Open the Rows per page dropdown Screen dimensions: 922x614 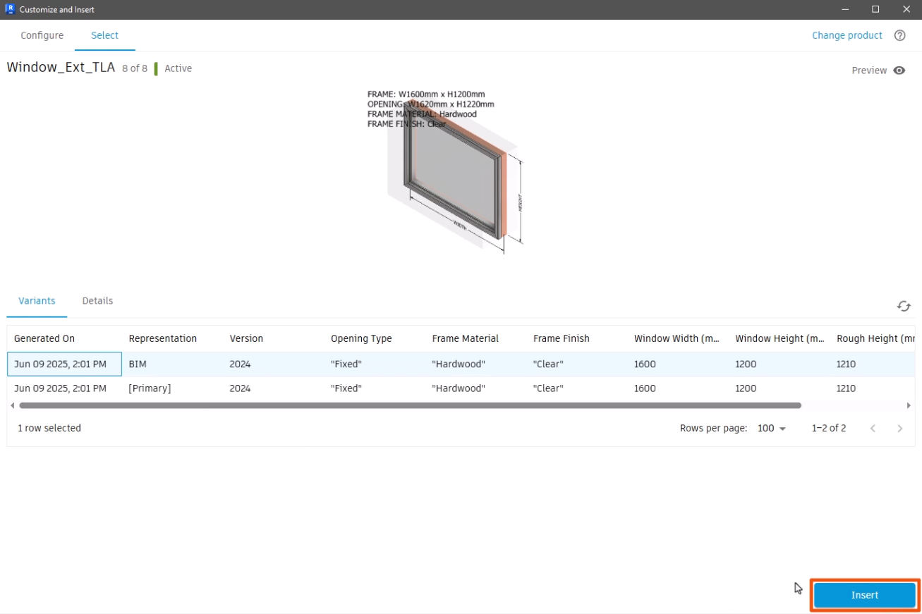click(772, 429)
